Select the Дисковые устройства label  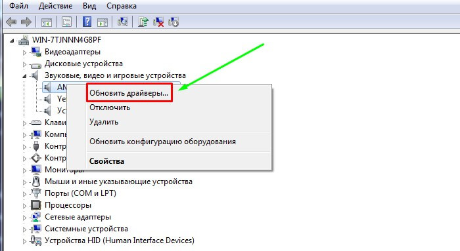[83, 64]
